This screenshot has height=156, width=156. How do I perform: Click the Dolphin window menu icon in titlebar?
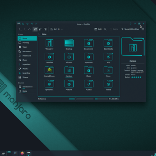click(x=19, y=24)
